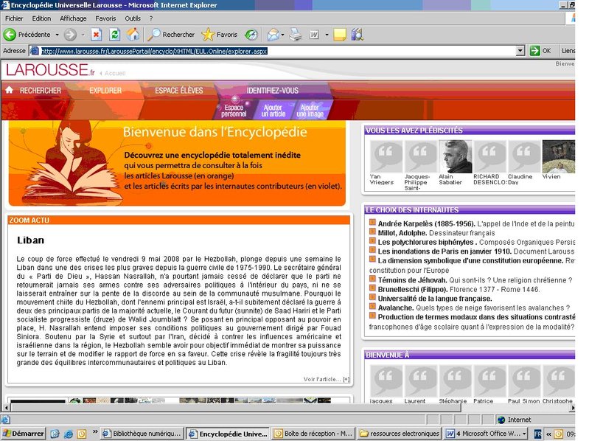Click the Ajouter une image sub-tab
589x441 pixels.
coord(310,111)
